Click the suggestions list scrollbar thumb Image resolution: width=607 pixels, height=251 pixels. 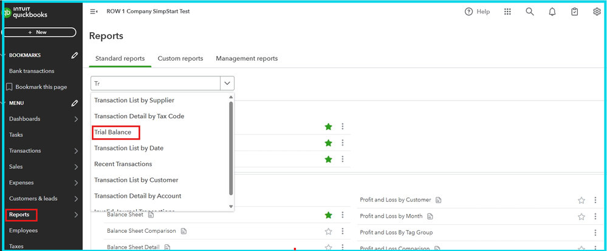tap(231, 149)
